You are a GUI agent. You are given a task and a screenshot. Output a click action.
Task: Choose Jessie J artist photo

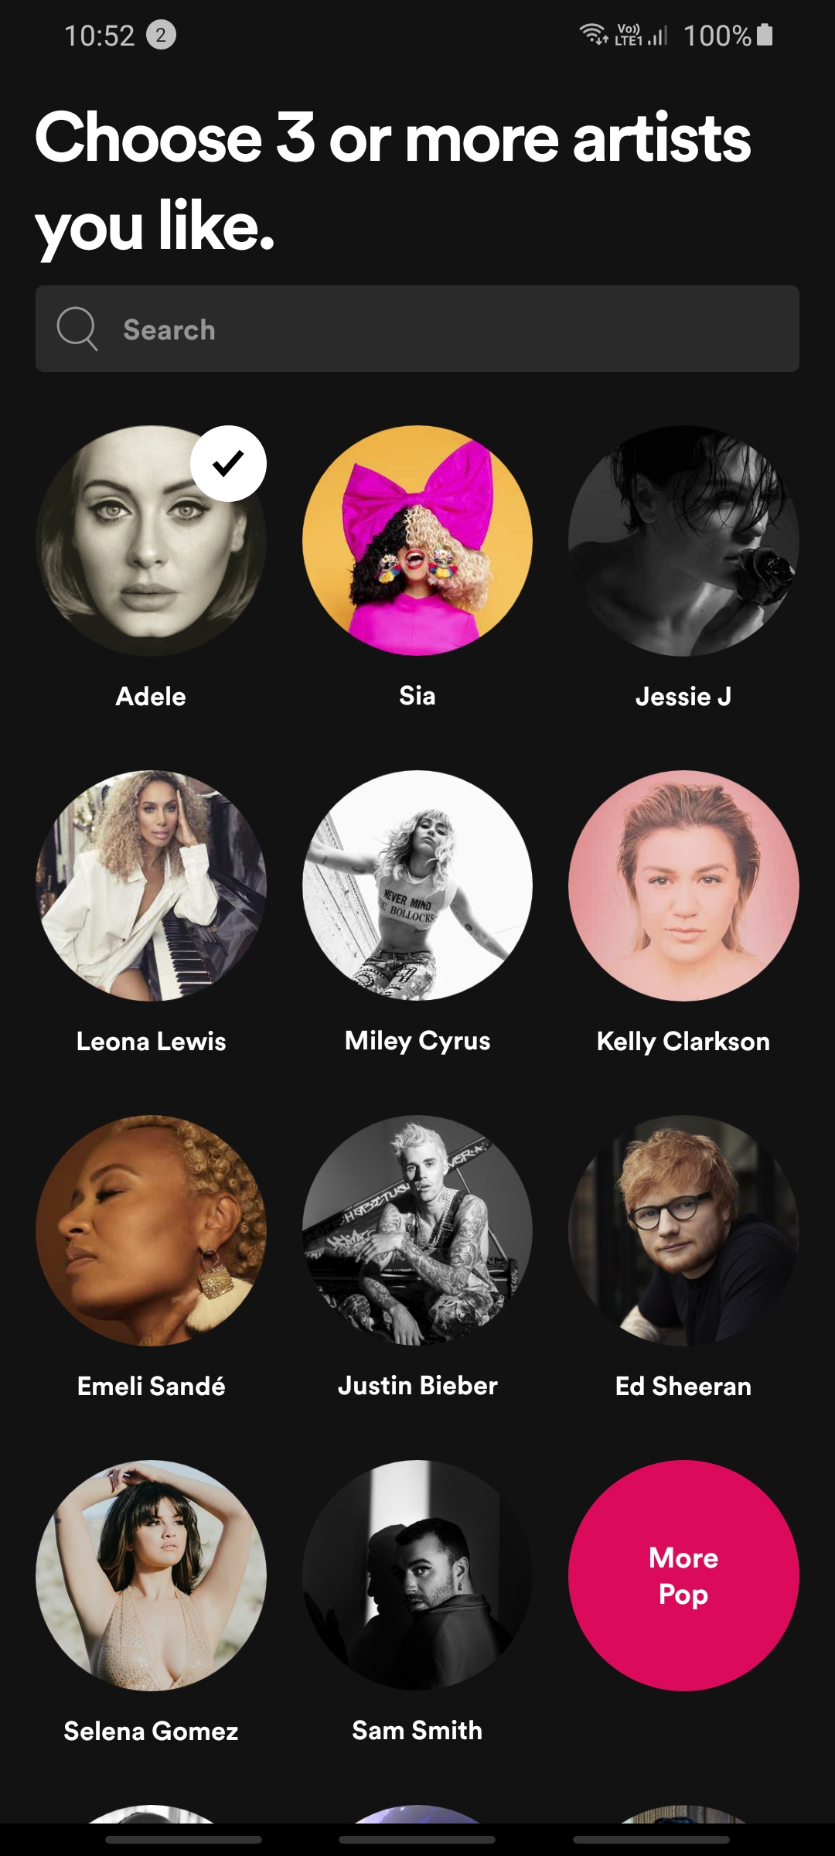[683, 541]
